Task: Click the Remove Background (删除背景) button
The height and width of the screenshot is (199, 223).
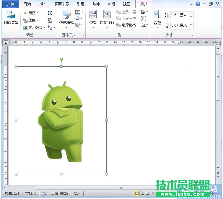Action: pyautogui.click(x=11, y=18)
